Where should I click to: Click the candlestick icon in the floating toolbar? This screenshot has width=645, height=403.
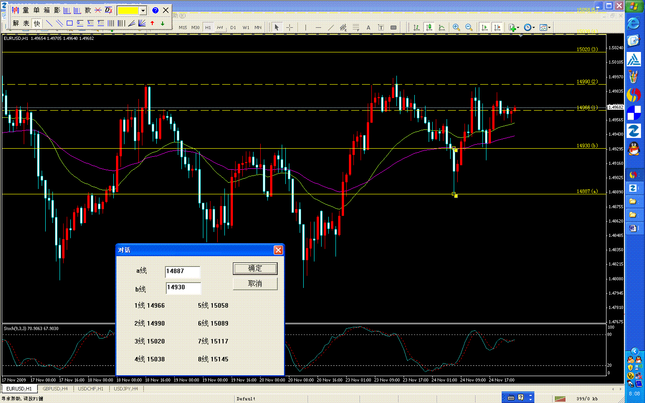coord(15,10)
